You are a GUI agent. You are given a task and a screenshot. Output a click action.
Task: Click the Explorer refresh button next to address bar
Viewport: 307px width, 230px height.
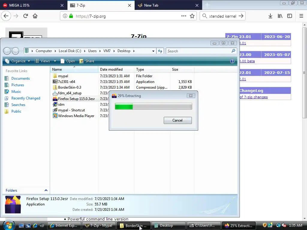160,51
